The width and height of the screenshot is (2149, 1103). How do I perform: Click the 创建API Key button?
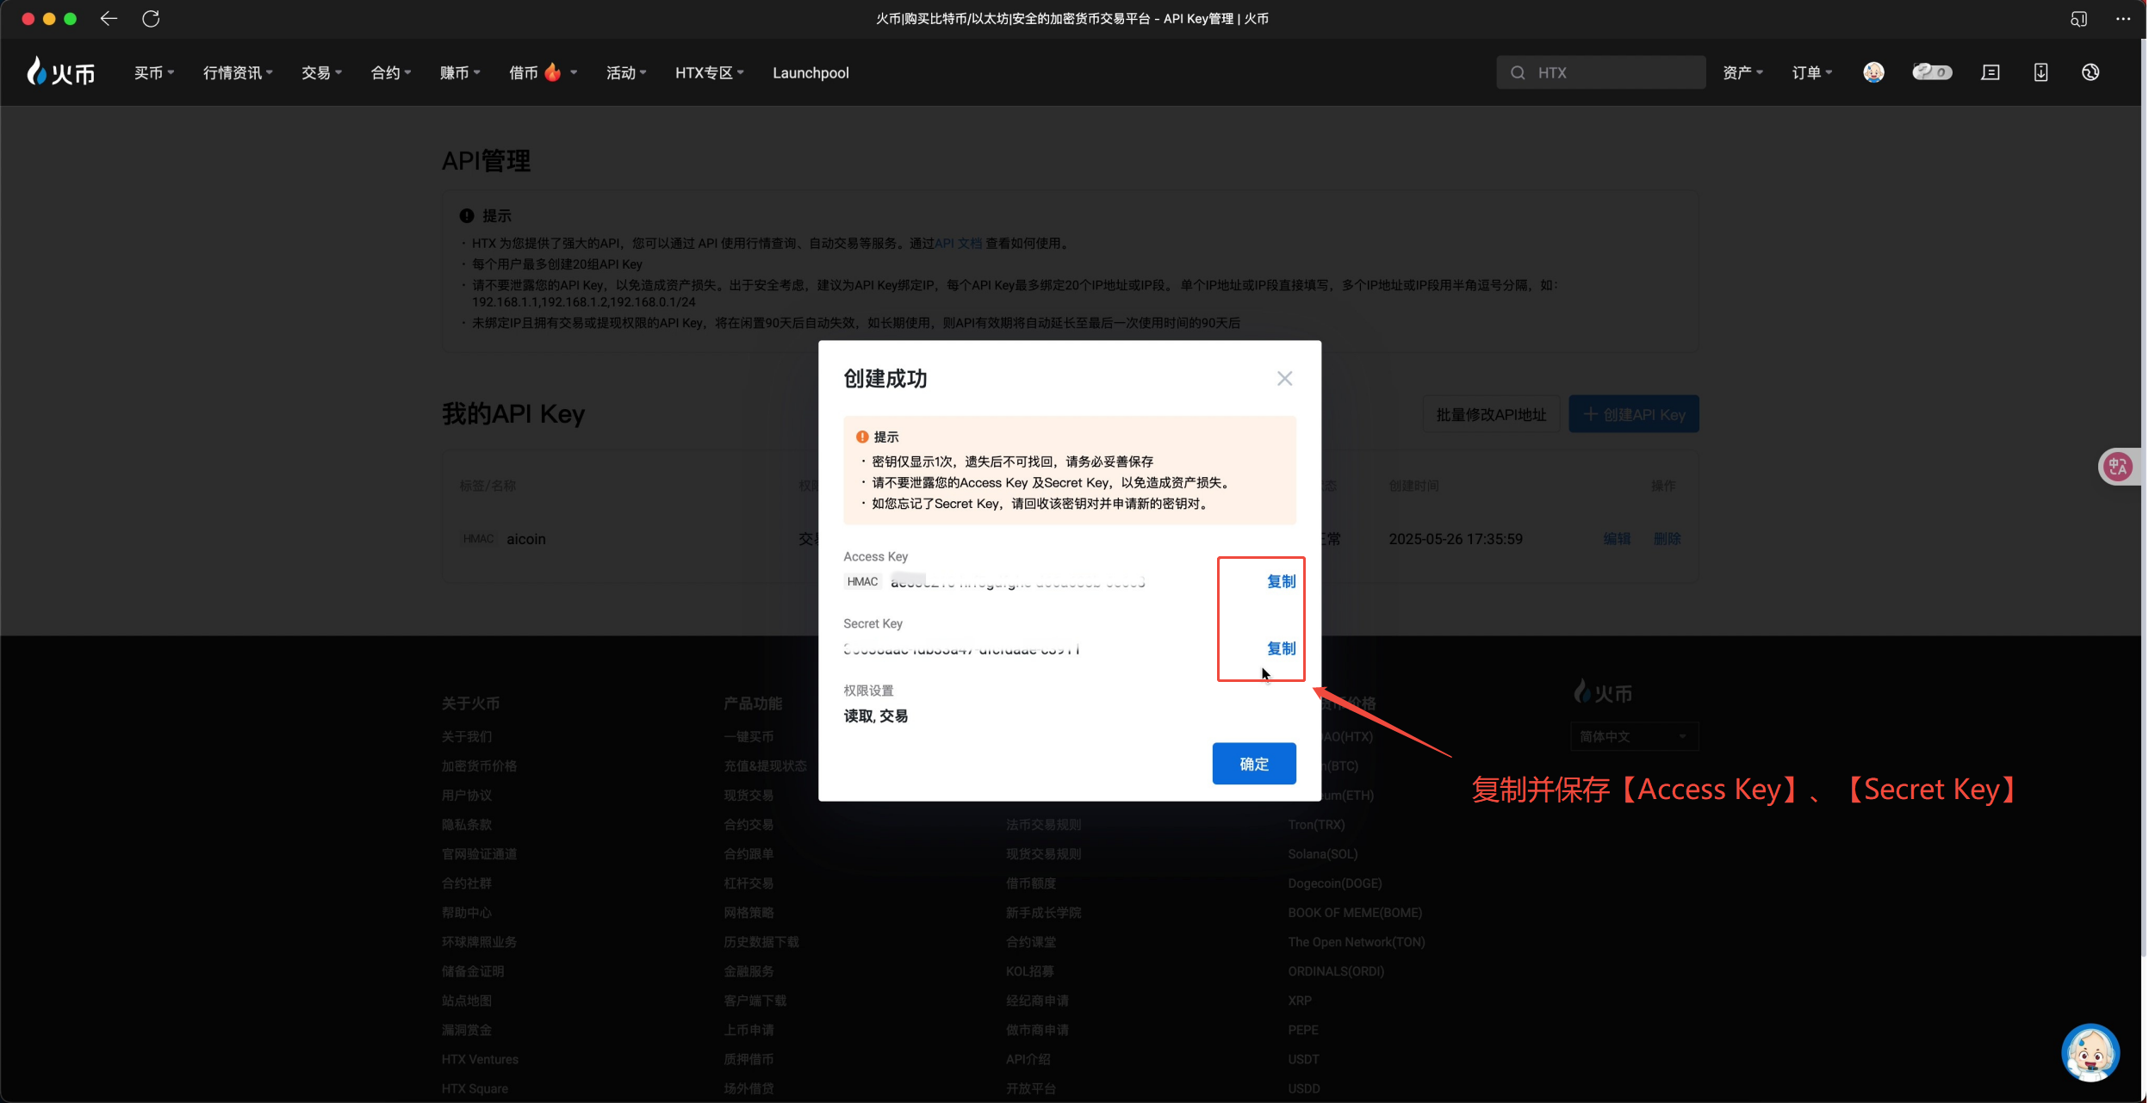[1634, 415]
